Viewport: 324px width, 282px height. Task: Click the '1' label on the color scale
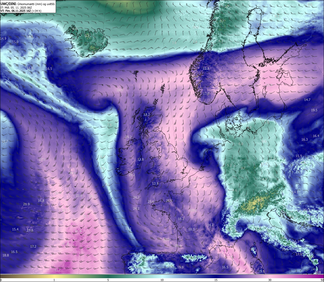[54, 280]
